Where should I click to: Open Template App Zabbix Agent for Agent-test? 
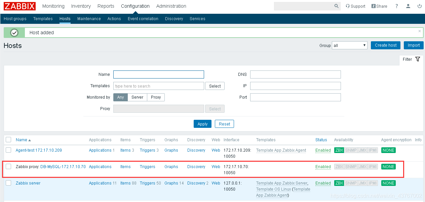(x=281, y=150)
